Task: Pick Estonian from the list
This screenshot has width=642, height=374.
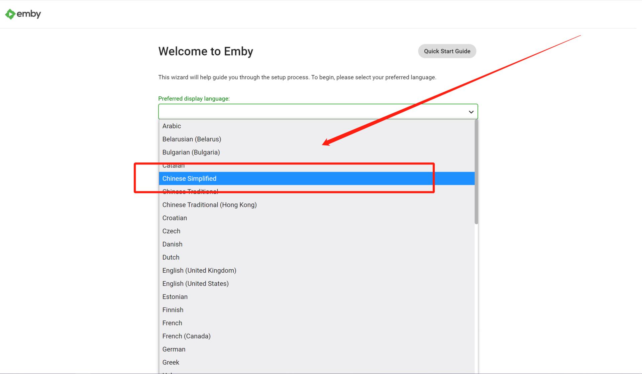Action: 175,297
